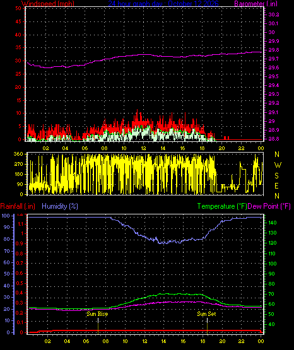Click rainfall axis value 0.3
Viewport: 294px width, 350px height.
pos(20,303)
